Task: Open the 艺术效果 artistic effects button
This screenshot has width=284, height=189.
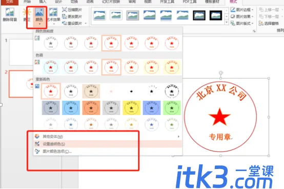Action: click(53, 16)
